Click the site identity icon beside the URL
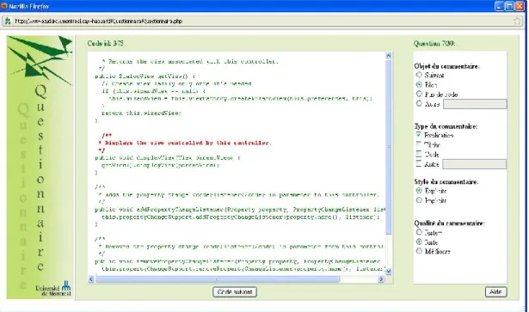 pyautogui.click(x=8, y=21)
